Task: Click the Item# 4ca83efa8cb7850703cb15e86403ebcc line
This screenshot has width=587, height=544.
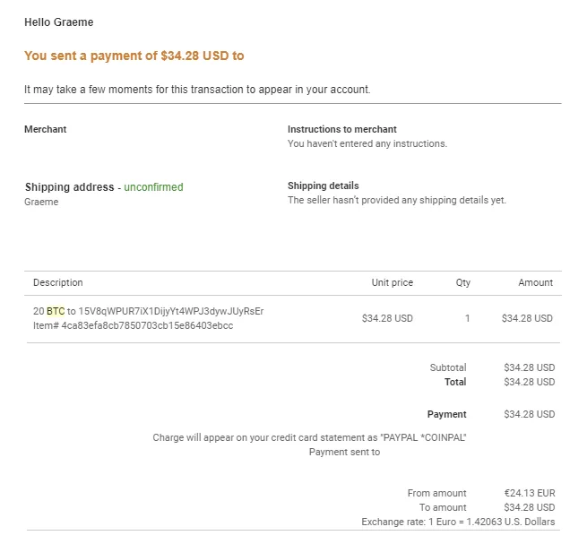Action: [133, 325]
